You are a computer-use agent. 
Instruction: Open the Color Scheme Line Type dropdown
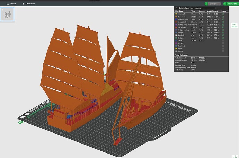click(x=203, y=8)
